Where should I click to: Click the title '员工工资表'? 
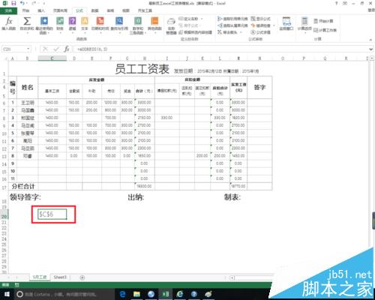[142, 69]
